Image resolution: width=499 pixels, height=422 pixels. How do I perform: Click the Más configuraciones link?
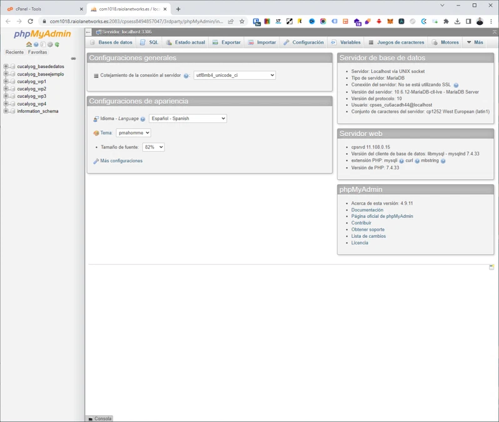121,161
